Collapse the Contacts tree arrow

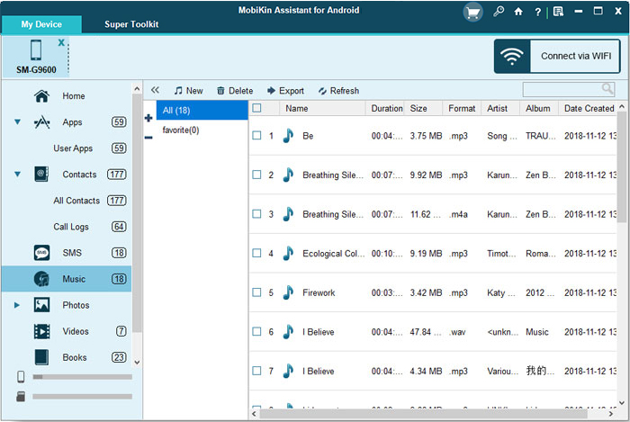point(17,175)
